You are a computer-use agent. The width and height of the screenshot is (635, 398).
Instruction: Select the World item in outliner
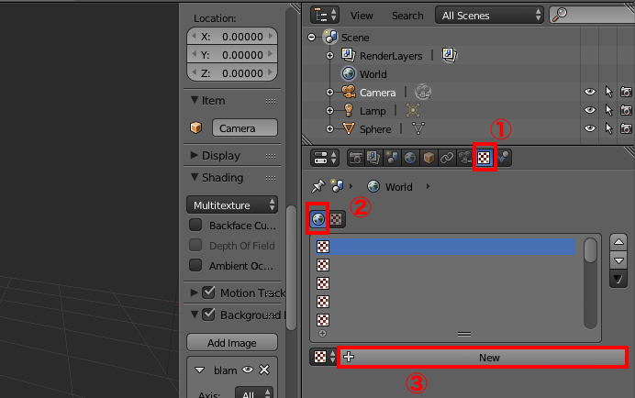click(x=373, y=74)
